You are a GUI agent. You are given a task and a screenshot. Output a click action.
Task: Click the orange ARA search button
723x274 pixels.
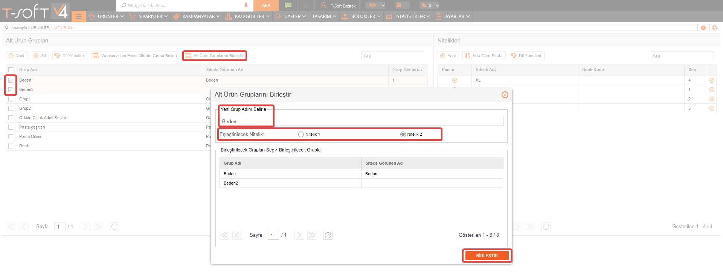pos(266,5)
